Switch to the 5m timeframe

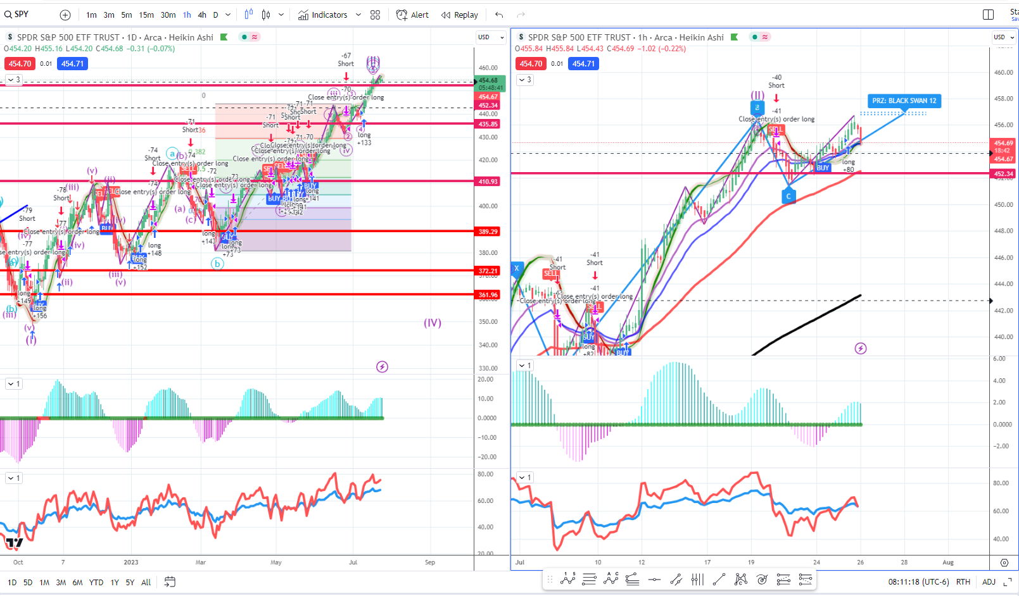pyautogui.click(x=127, y=15)
